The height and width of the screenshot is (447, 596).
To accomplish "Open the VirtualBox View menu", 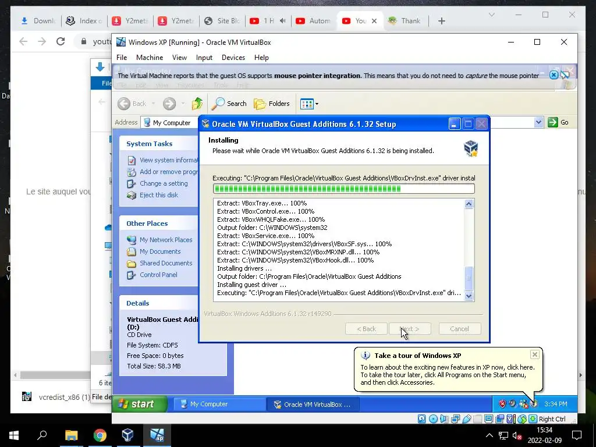I will click(x=179, y=58).
